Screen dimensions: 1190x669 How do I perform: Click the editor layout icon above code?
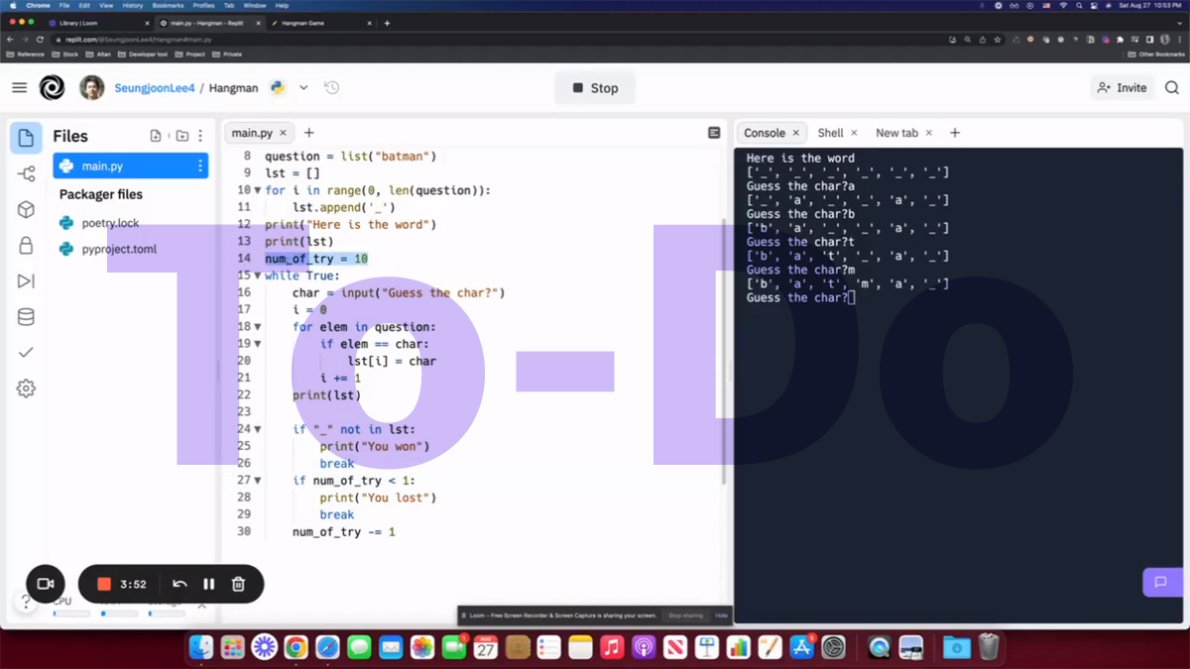[714, 133]
